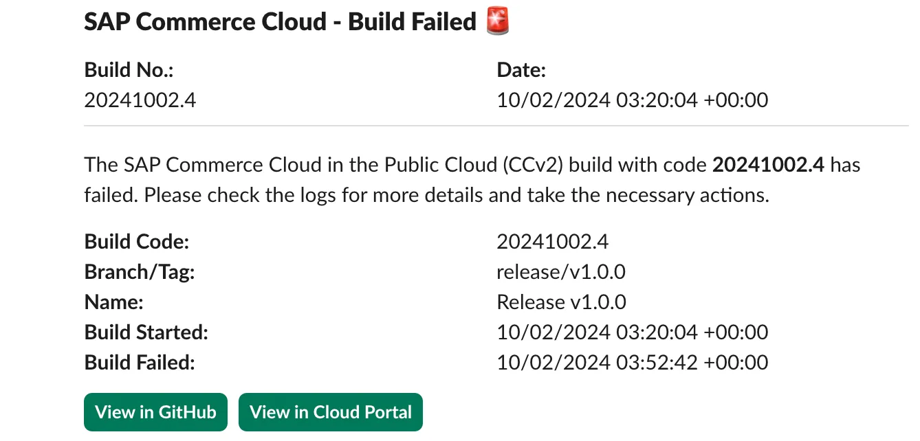Click the Build Failed field label
This screenshot has width=920, height=441.
(140, 363)
